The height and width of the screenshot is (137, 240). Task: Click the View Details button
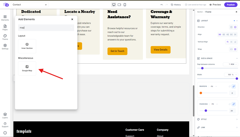coord(160,50)
